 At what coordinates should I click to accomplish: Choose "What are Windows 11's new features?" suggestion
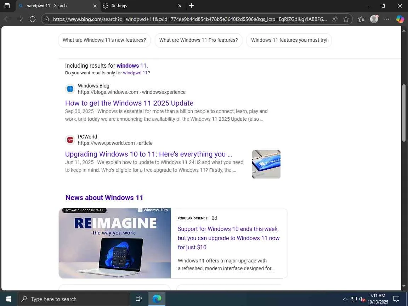tap(104, 40)
